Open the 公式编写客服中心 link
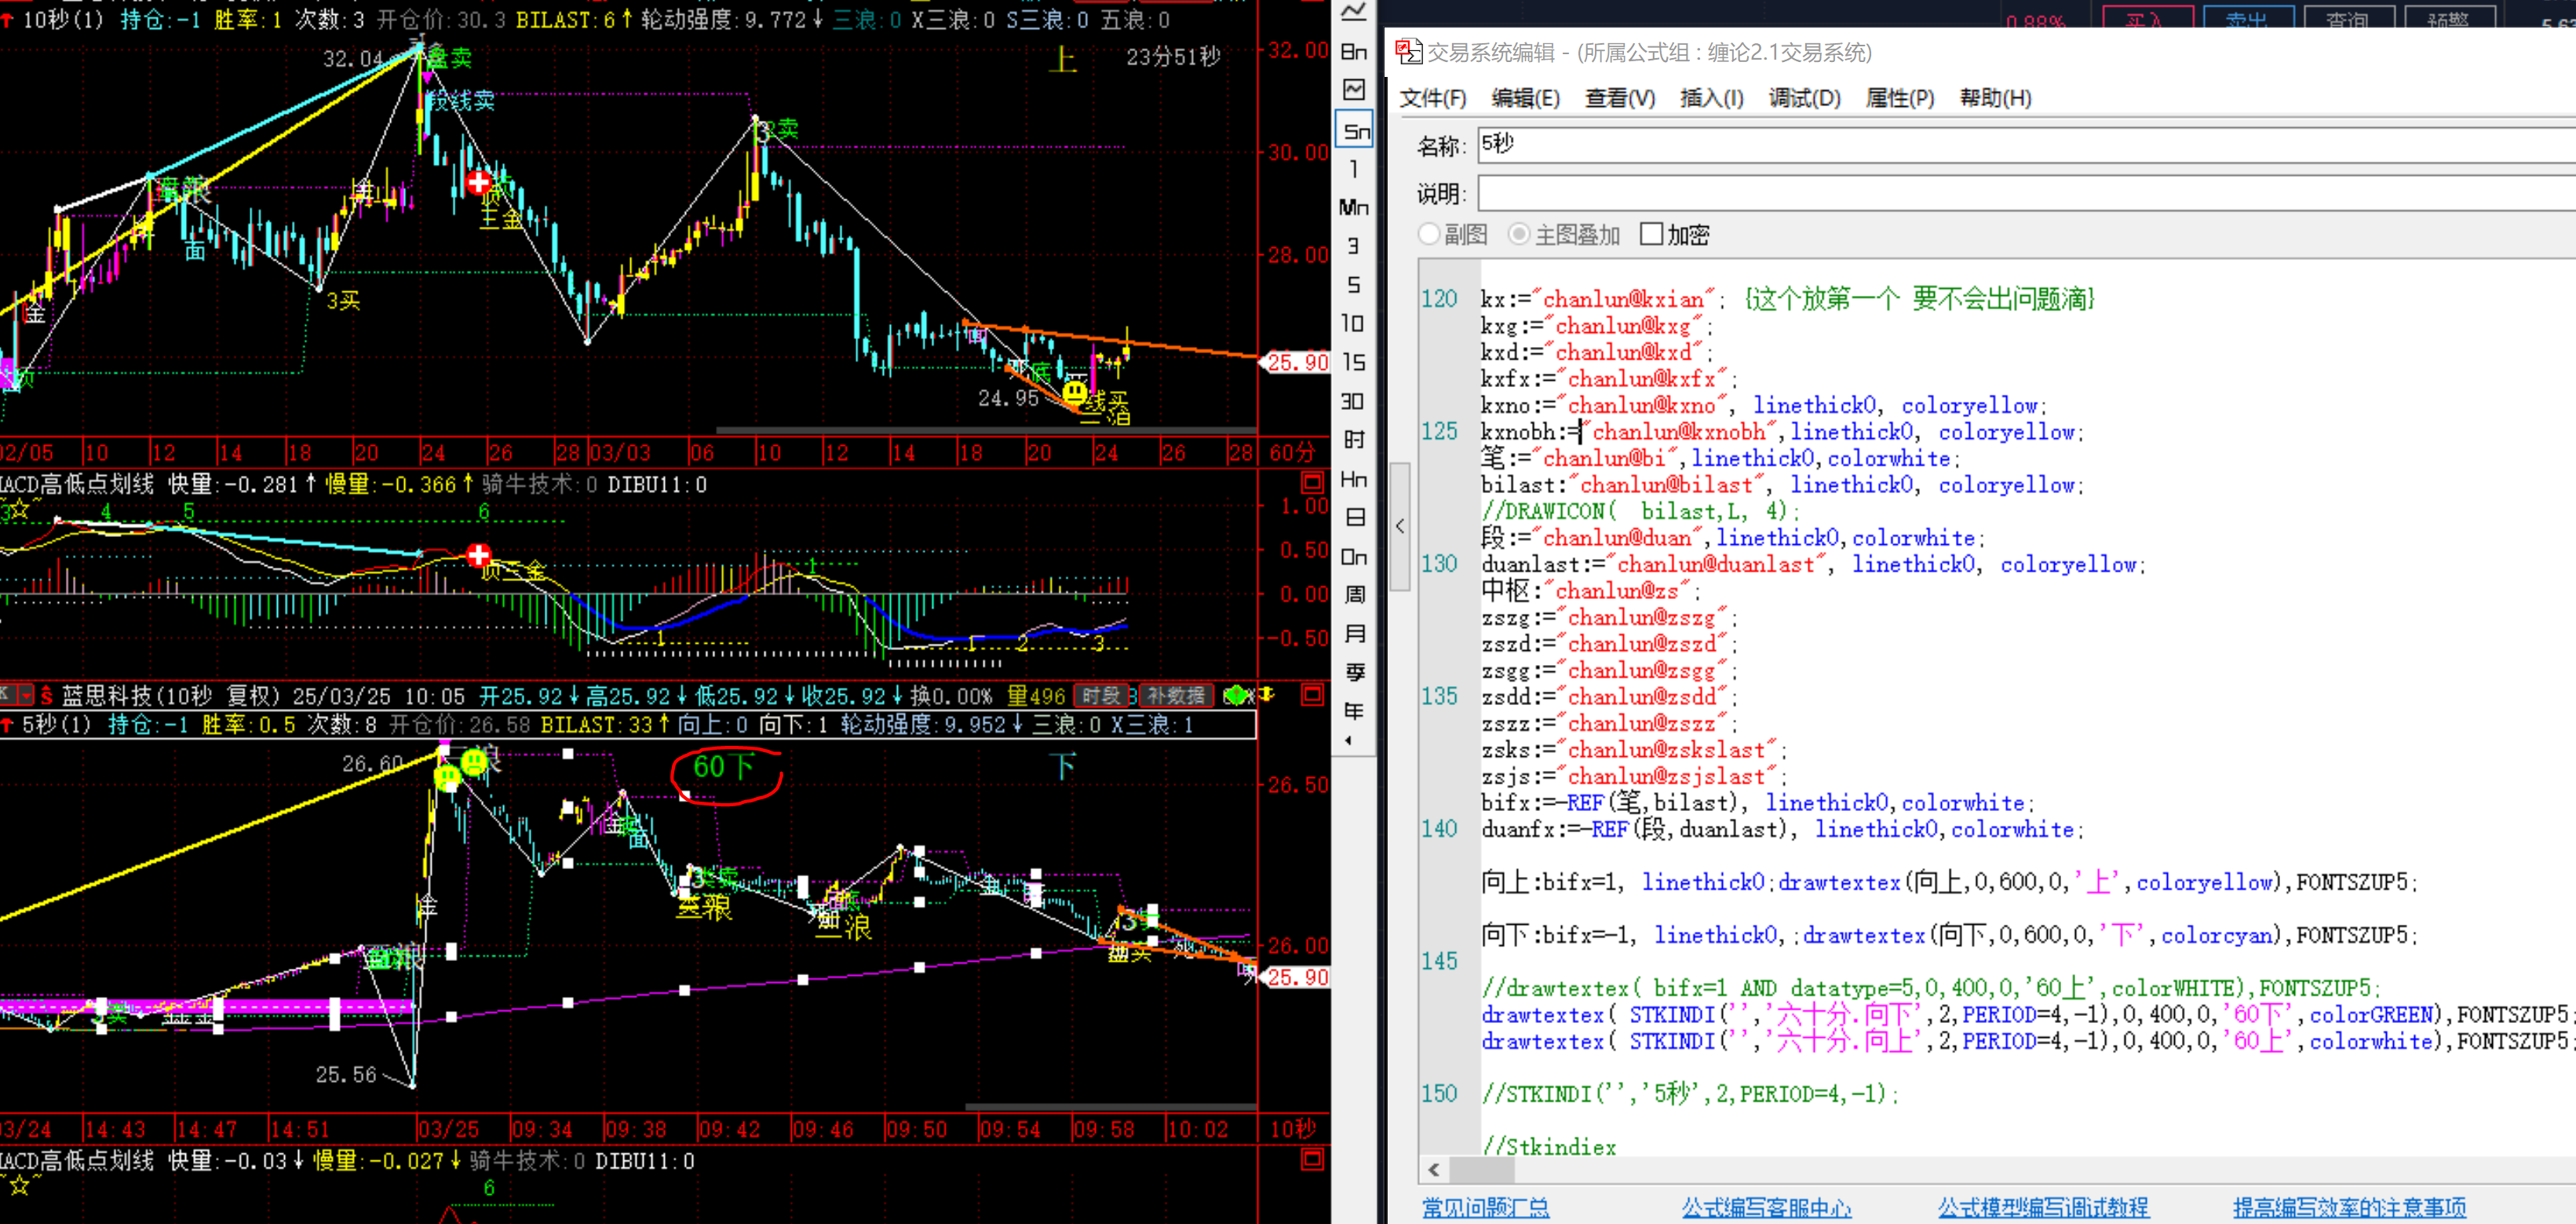2576x1224 pixels. [x=1766, y=1207]
